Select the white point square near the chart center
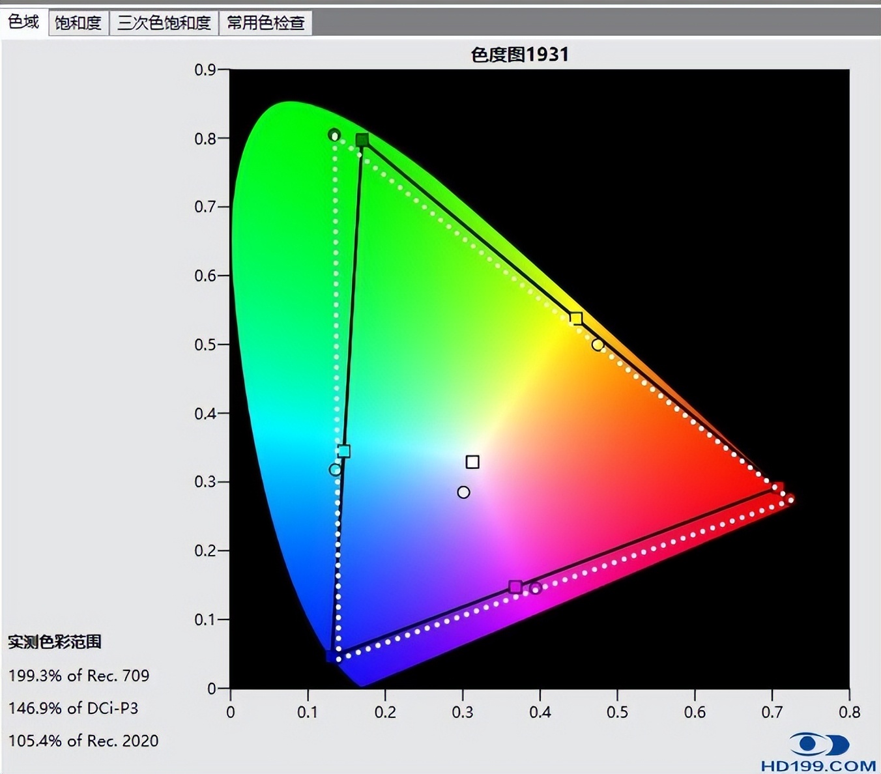This screenshot has width=881, height=774. 471,463
